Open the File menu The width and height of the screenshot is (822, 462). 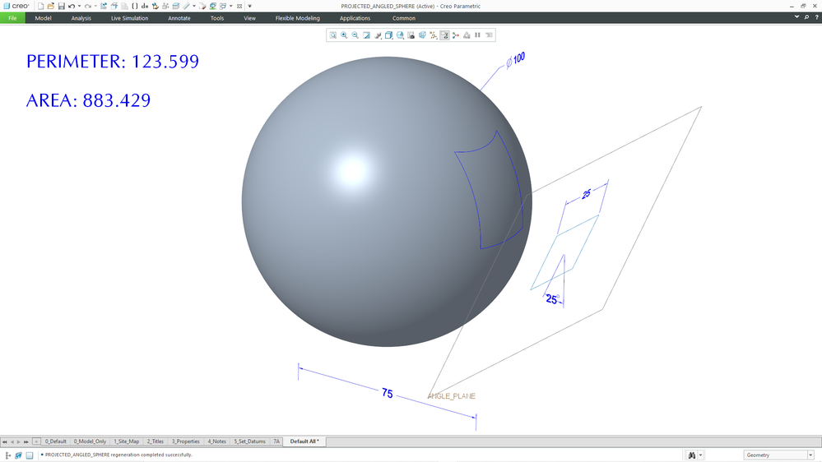(x=12, y=18)
